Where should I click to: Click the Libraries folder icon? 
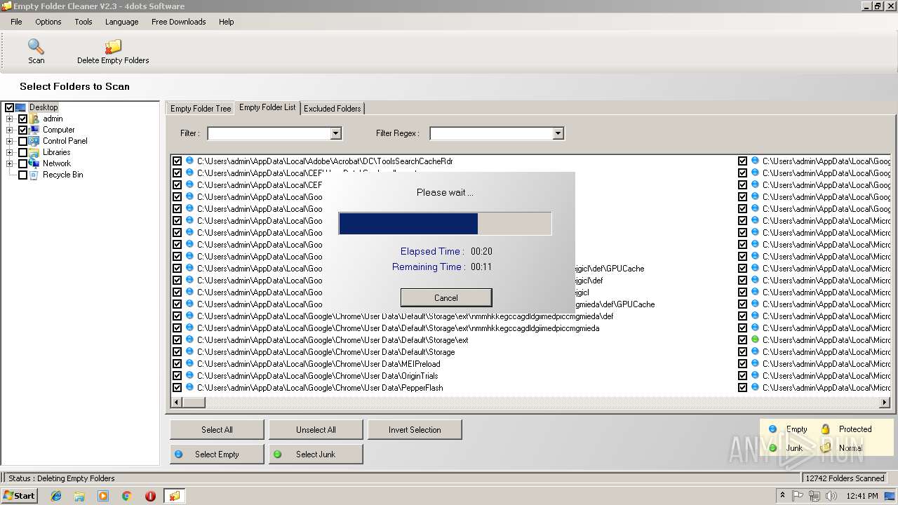pos(34,152)
